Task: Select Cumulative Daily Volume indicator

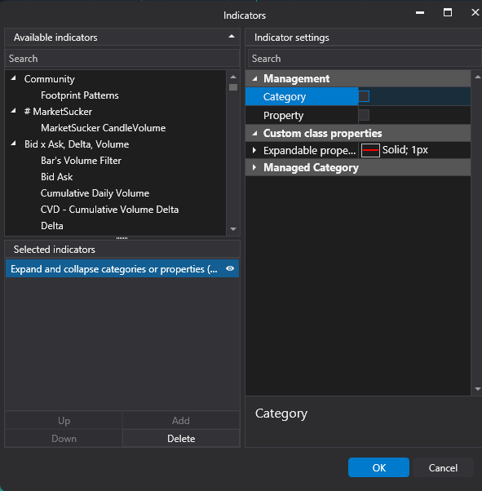Action: coord(95,192)
